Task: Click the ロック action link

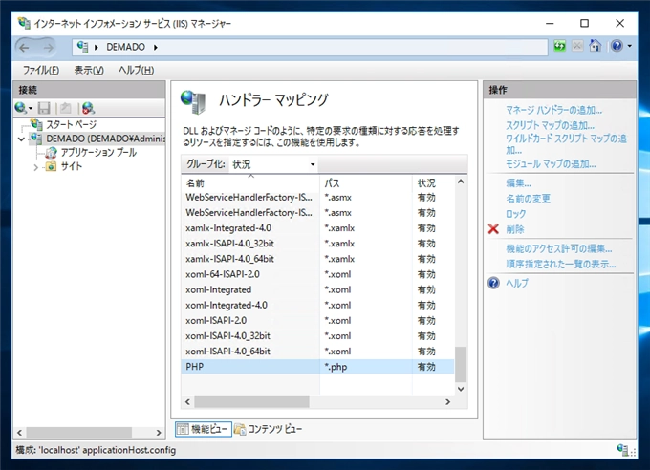Action: (515, 214)
